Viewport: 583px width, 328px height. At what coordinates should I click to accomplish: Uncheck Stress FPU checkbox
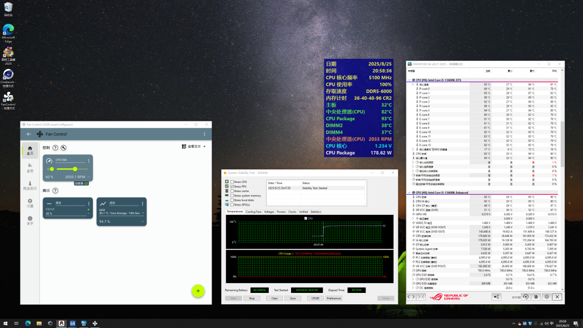point(232,187)
